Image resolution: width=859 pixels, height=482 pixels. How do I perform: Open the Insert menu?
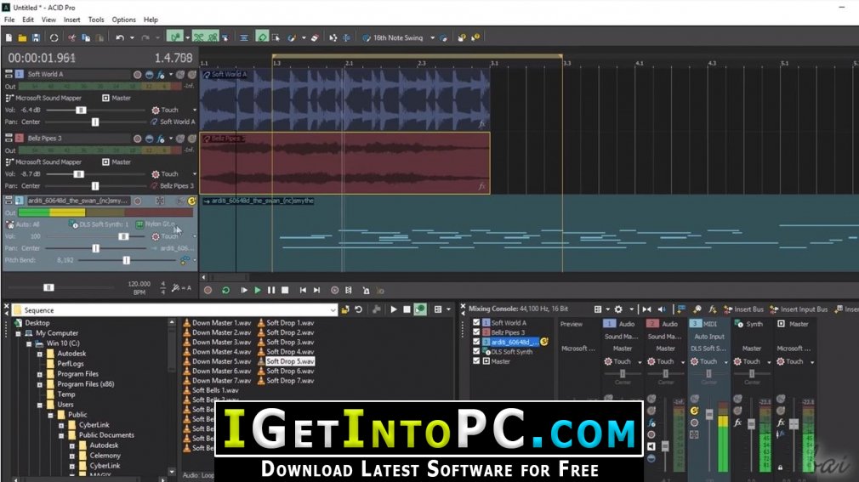71,20
